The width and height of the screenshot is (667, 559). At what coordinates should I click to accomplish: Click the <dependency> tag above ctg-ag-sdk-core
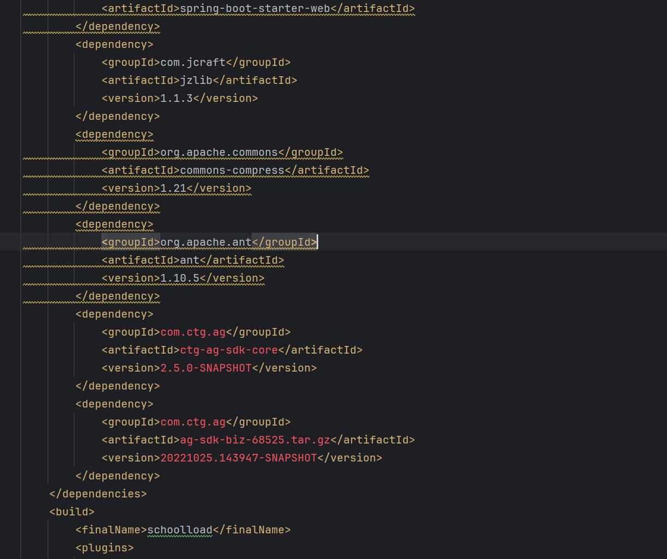pyautogui.click(x=114, y=314)
